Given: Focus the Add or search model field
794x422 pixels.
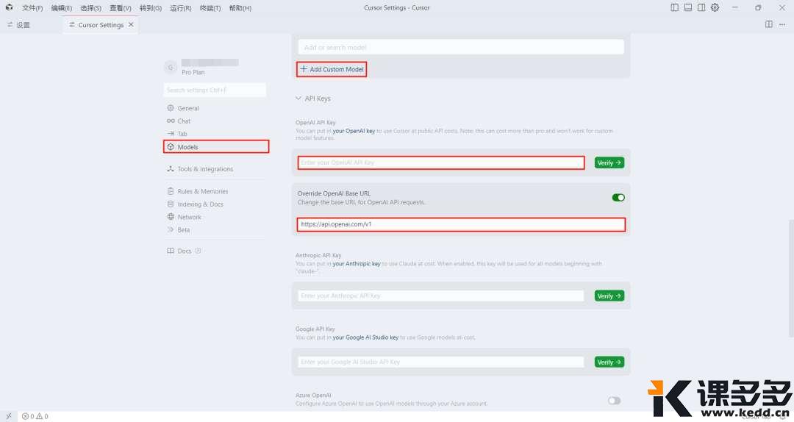Looking at the screenshot, I should click(461, 47).
